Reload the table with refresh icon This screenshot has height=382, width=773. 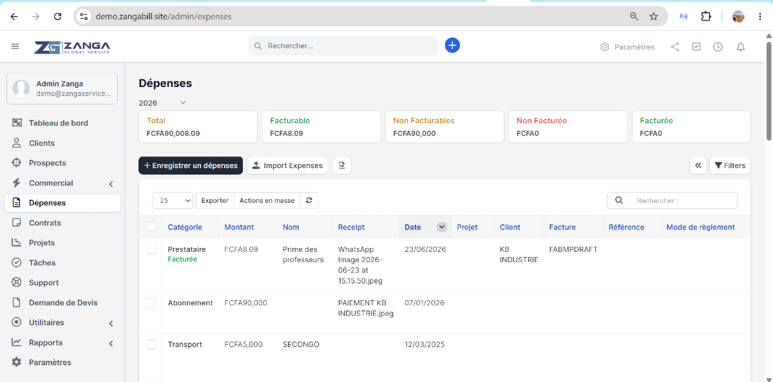coord(309,200)
